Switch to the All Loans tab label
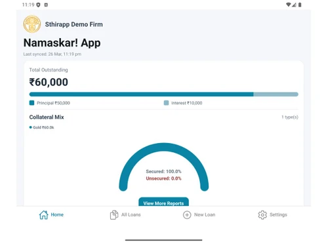 131,215
